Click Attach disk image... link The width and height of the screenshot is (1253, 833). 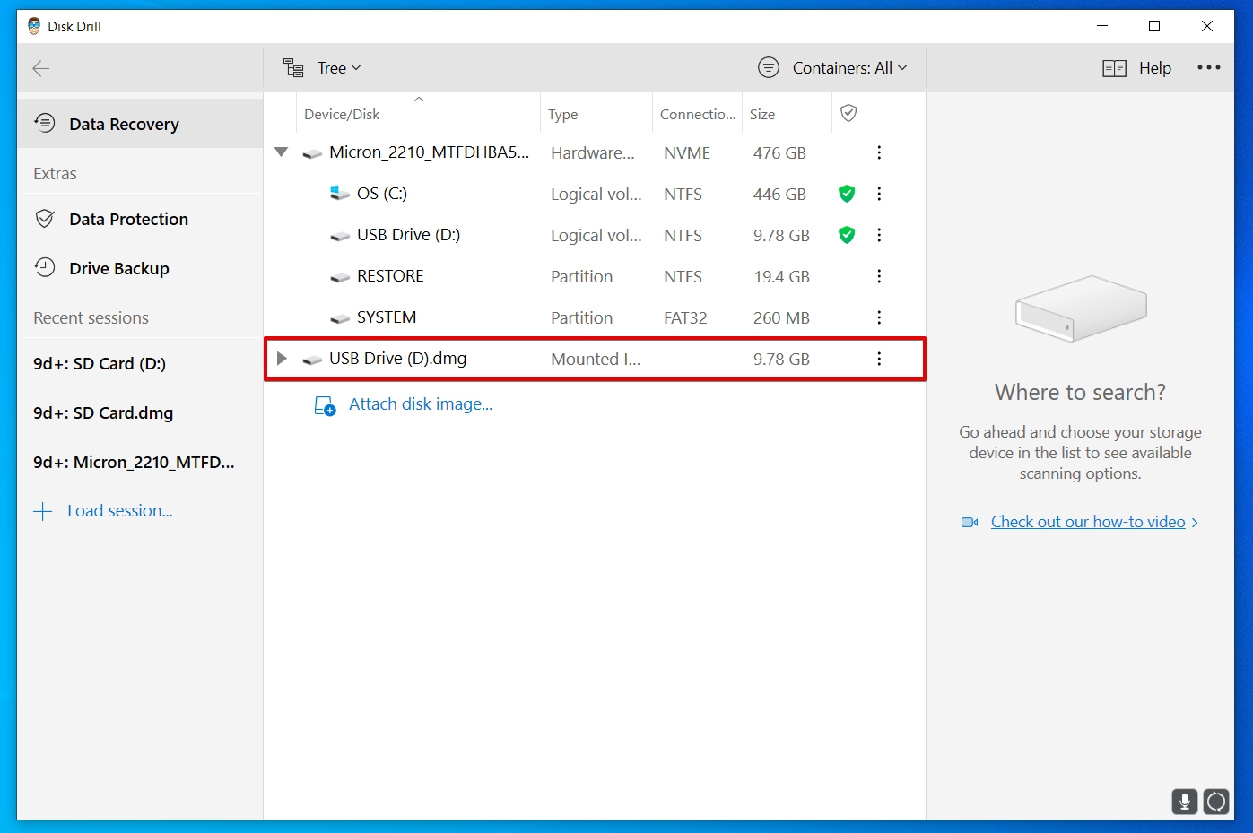click(421, 404)
